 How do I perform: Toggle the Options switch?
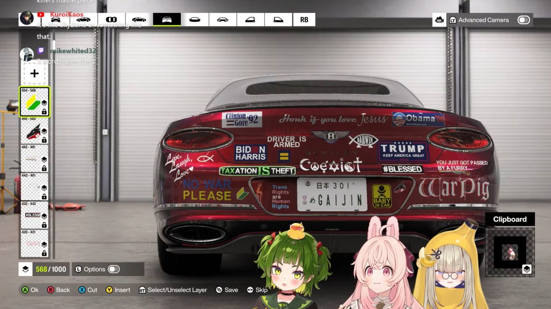point(113,269)
